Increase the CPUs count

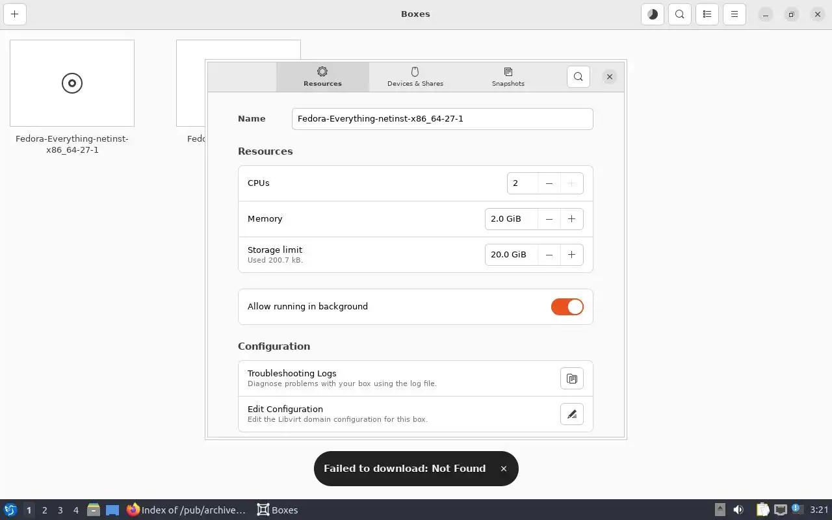coord(571,183)
